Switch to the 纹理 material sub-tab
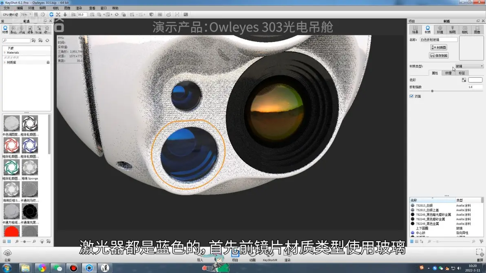The height and width of the screenshot is (273, 486). tap(448, 73)
